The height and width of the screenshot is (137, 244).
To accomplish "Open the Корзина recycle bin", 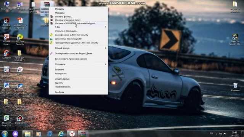I will click(x=235, y=87).
